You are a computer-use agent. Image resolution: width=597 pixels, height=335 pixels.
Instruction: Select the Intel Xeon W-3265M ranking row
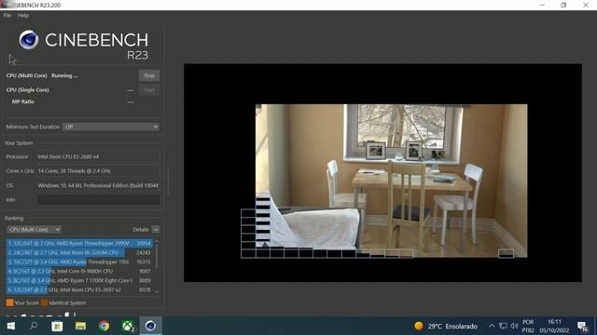(79, 252)
